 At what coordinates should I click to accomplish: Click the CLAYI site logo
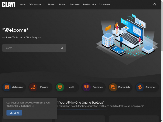pos(9,5)
